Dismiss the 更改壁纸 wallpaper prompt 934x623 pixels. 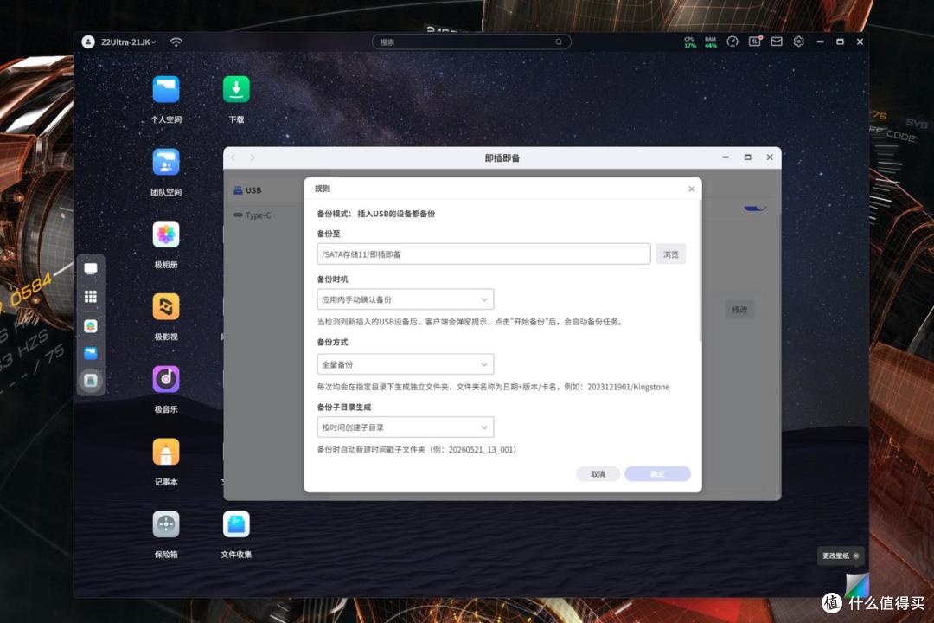click(856, 556)
